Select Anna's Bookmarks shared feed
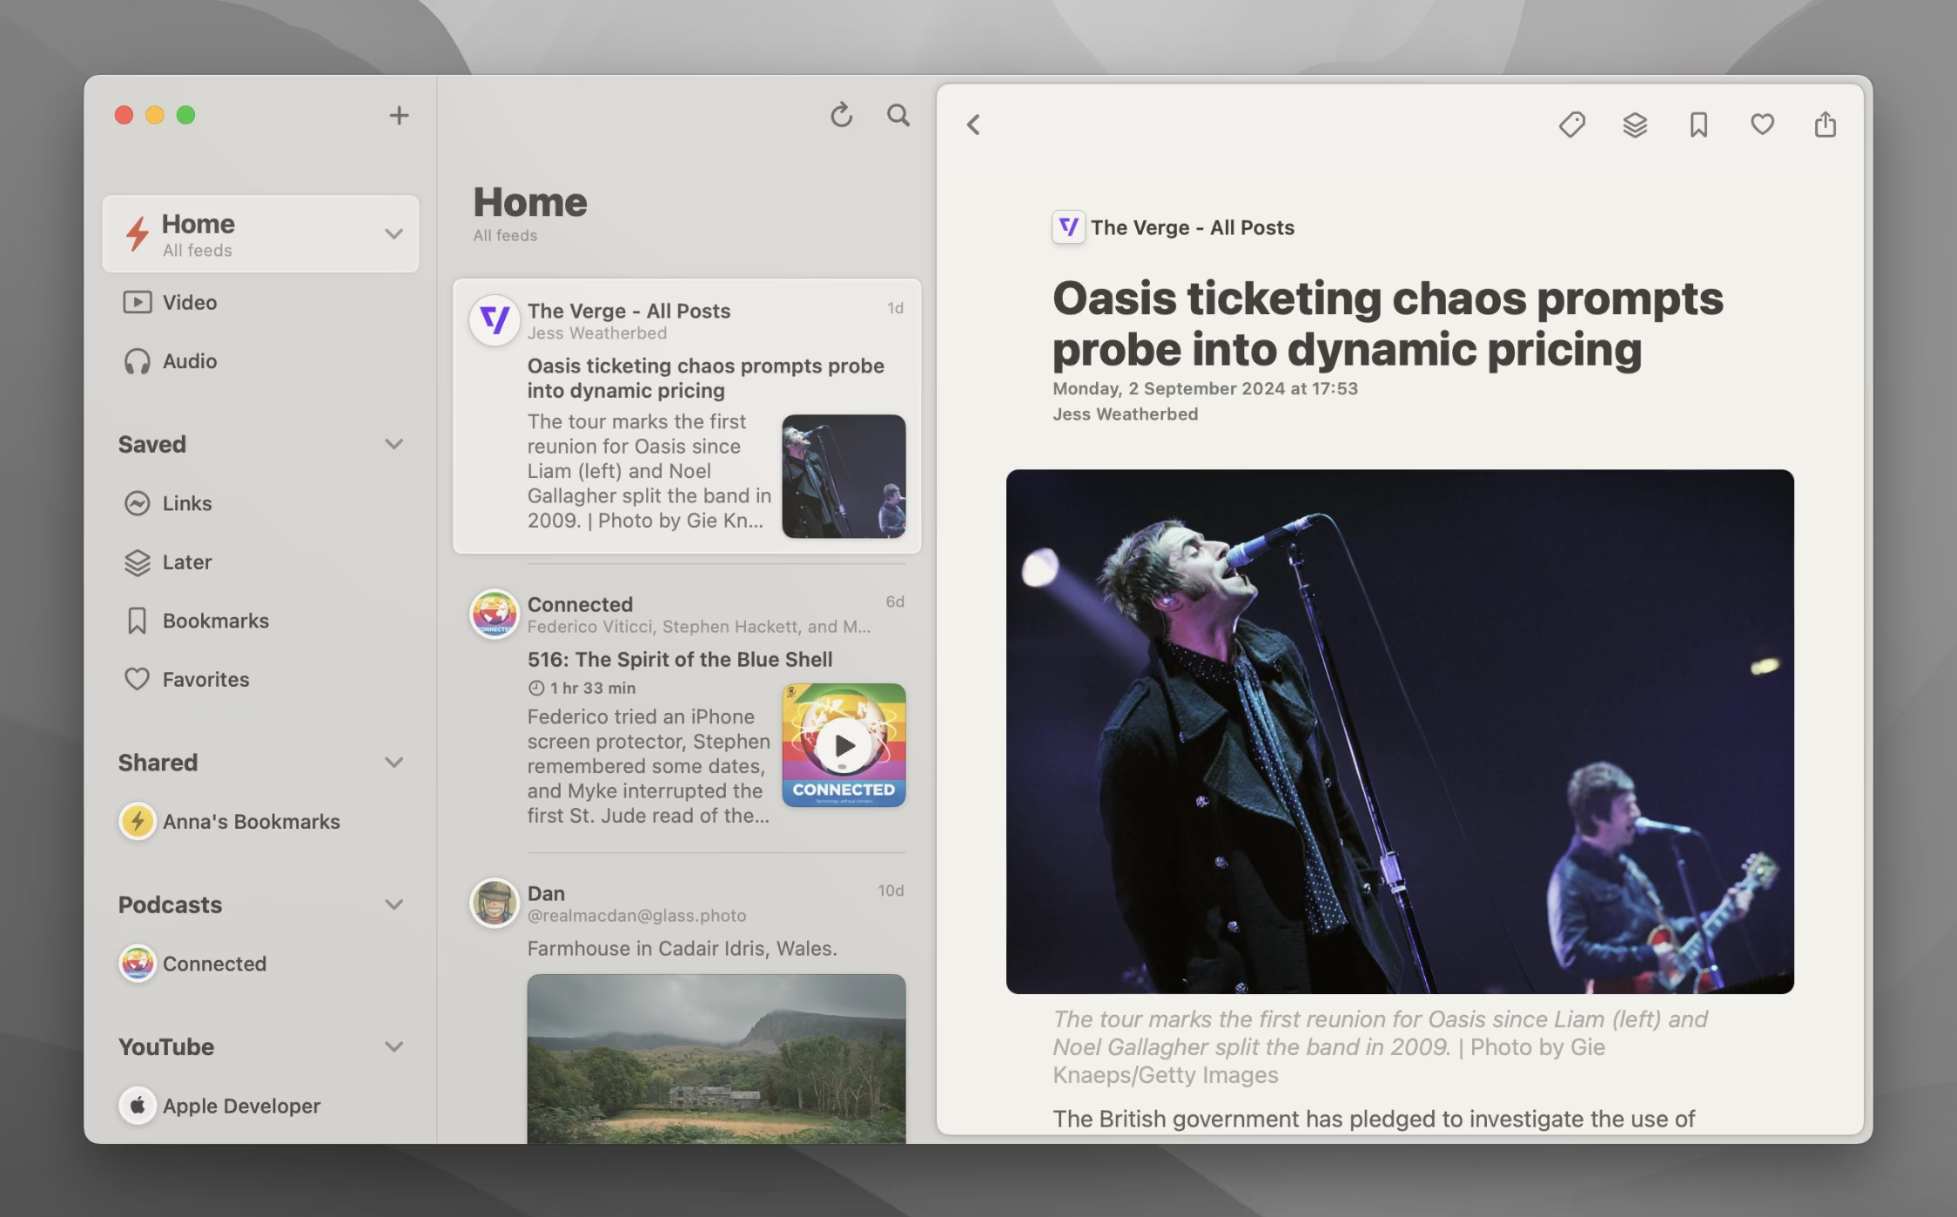The height and width of the screenshot is (1217, 1957). [x=260, y=821]
